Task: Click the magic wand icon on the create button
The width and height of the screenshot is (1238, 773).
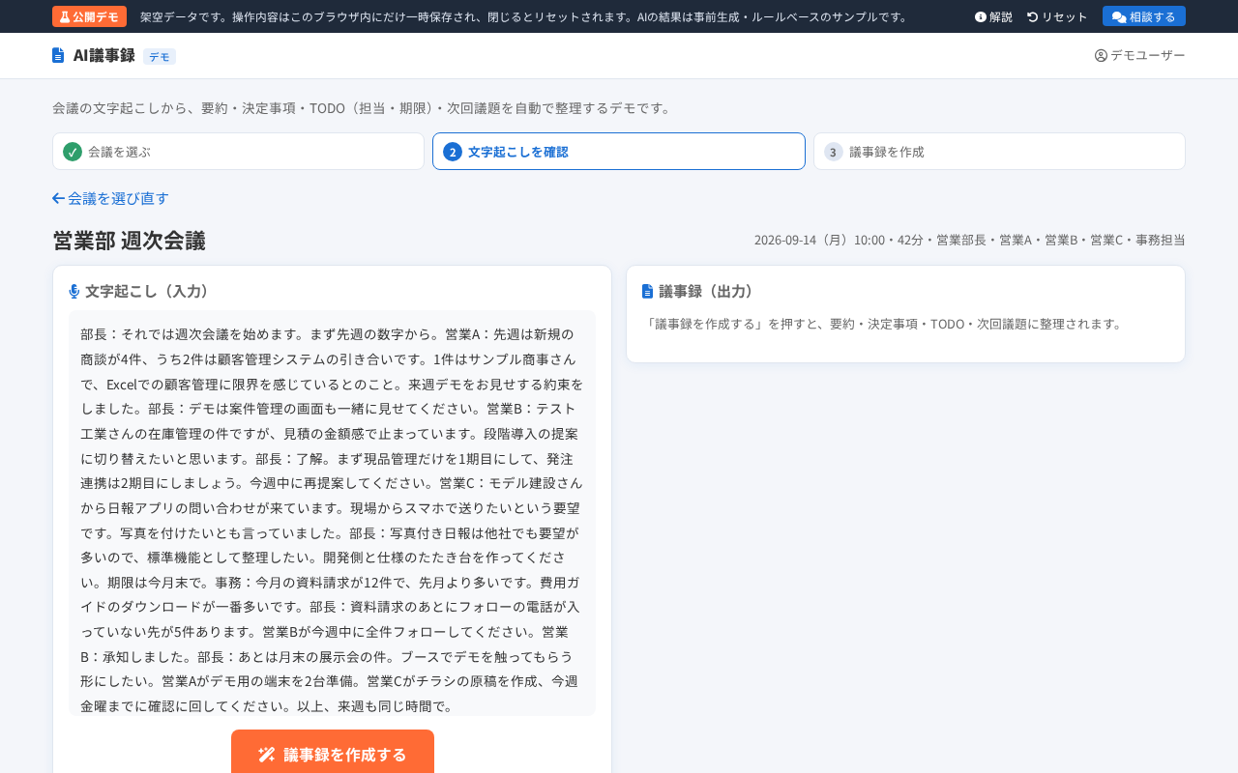Action: (267, 755)
